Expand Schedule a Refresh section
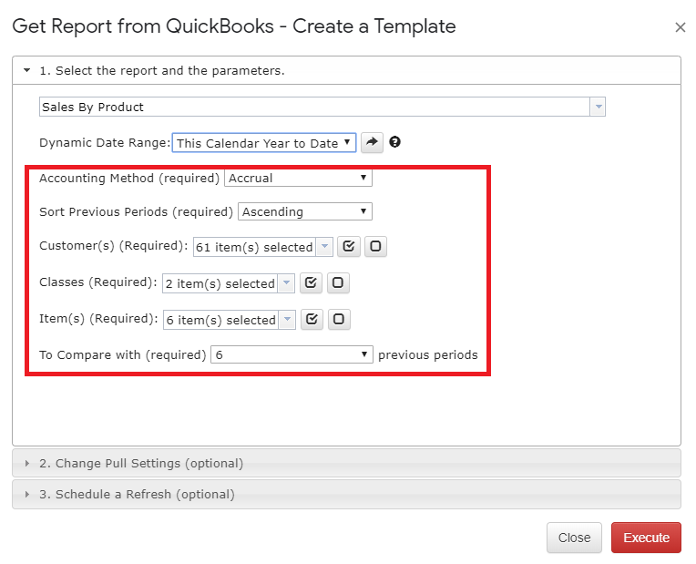The height and width of the screenshot is (564, 696). pos(346,494)
